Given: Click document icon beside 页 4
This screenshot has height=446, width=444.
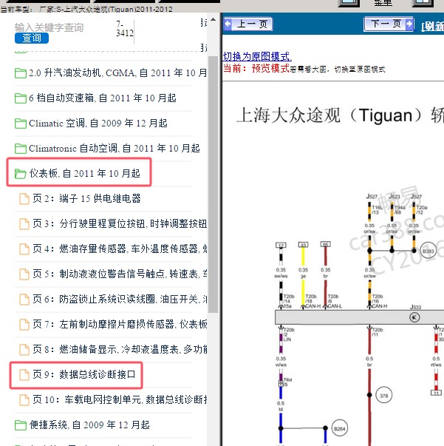Looking at the screenshot, I should point(24,249).
